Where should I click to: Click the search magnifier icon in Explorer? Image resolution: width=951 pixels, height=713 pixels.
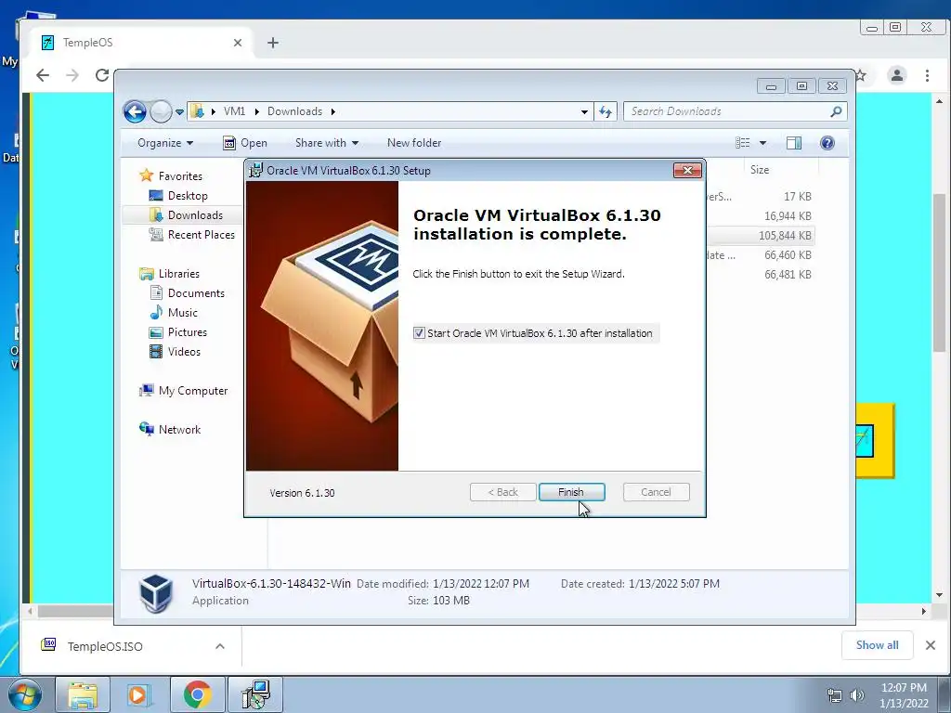point(837,111)
